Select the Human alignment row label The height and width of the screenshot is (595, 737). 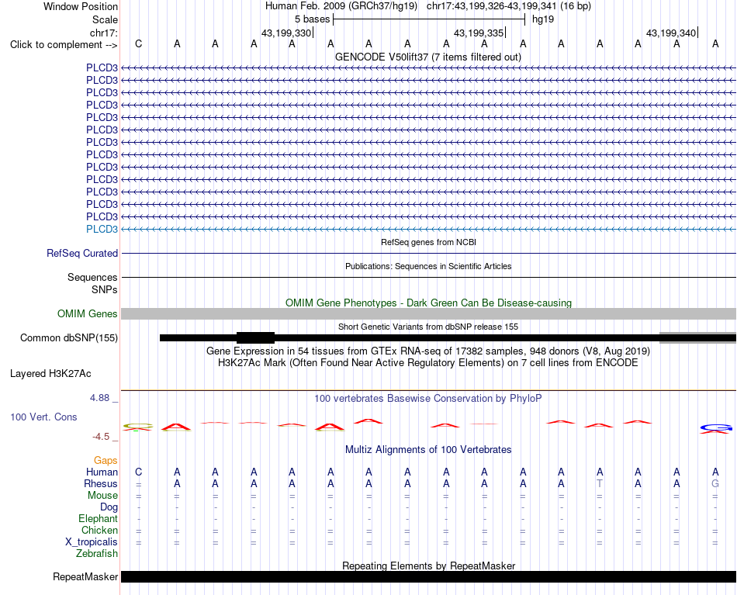tap(102, 472)
